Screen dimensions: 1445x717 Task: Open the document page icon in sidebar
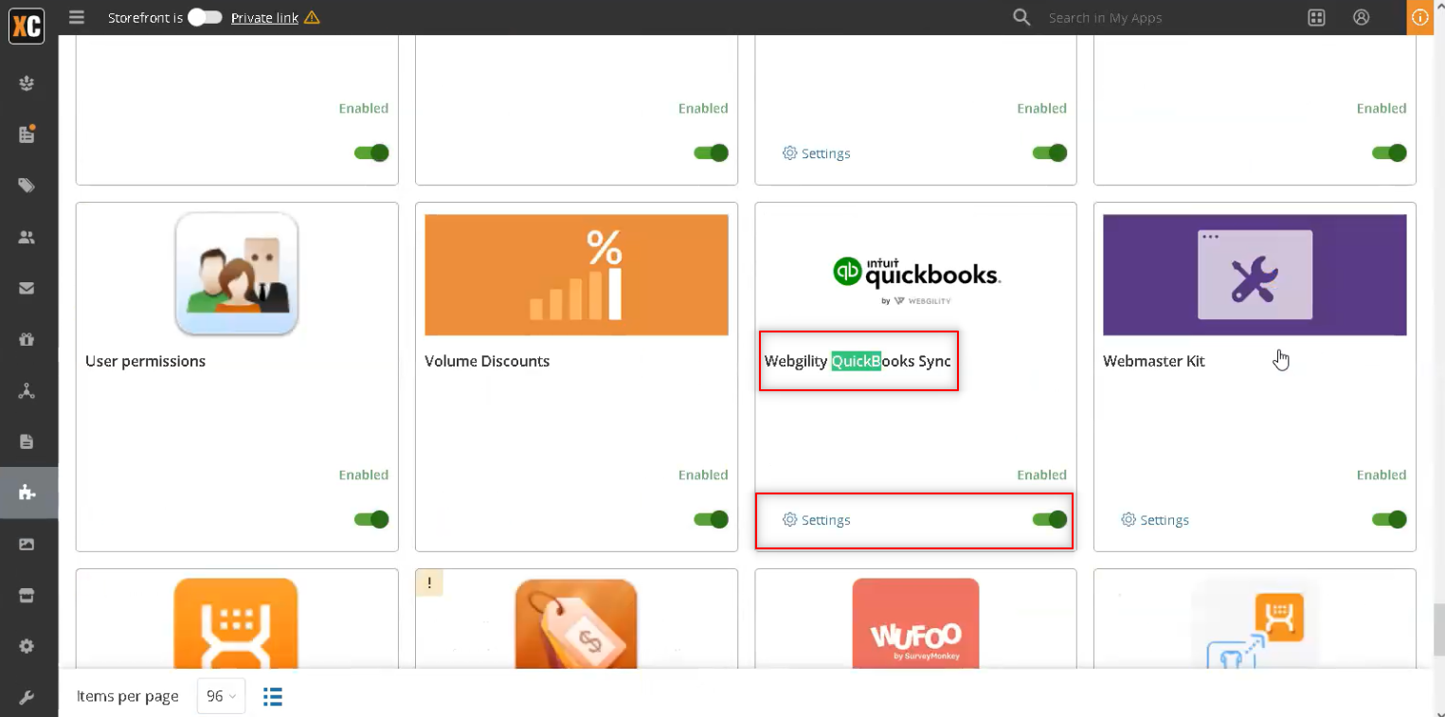(27, 441)
